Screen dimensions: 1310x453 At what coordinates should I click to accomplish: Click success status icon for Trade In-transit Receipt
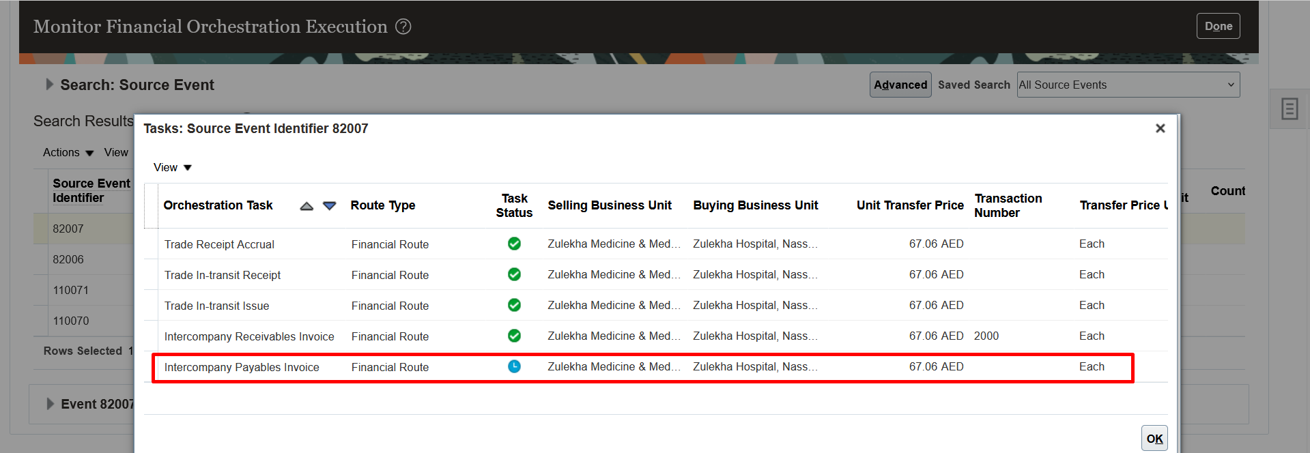[514, 274]
